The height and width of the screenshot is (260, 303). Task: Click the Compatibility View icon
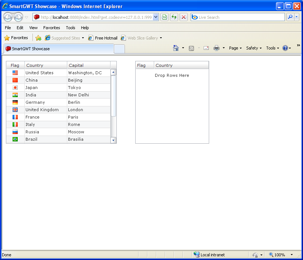164,17
